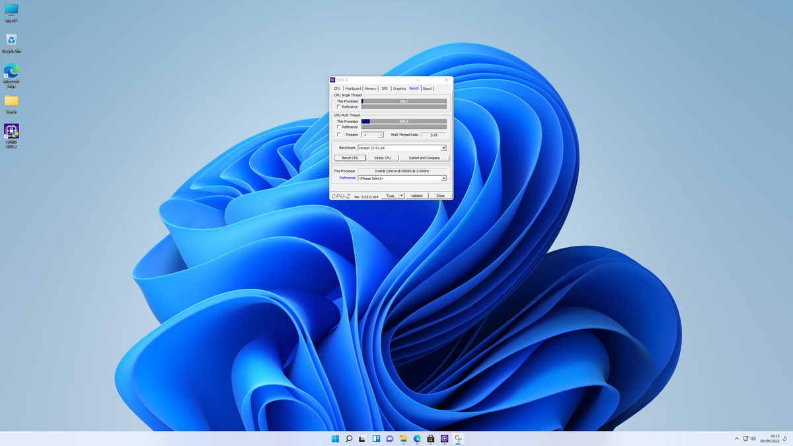793x446 pixels.
Task: Open volume control in the system tray
Action: [753, 439]
